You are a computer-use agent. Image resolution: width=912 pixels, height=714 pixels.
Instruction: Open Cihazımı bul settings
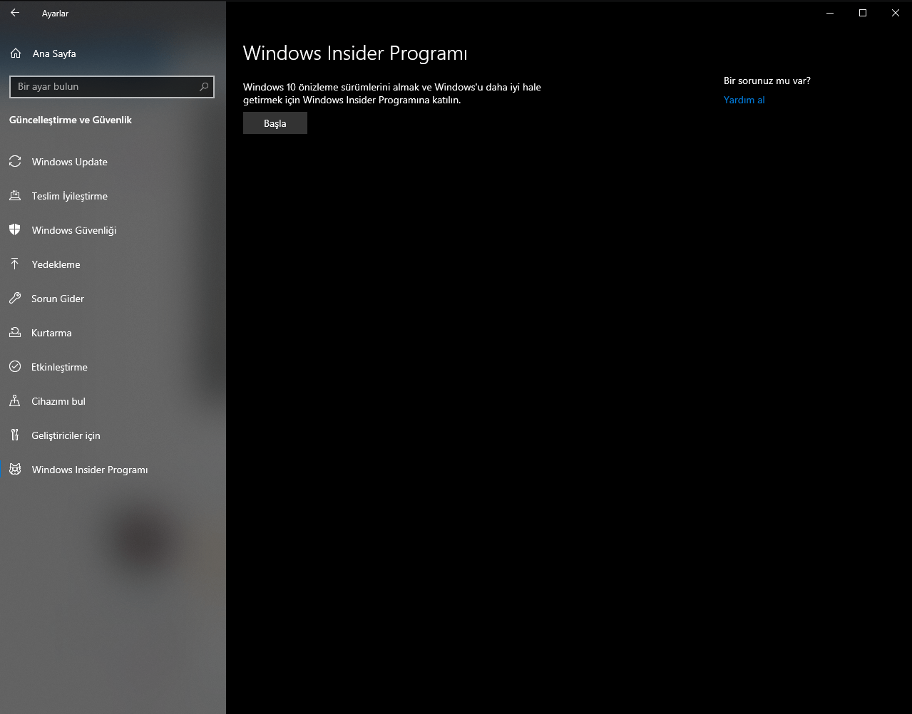click(113, 401)
